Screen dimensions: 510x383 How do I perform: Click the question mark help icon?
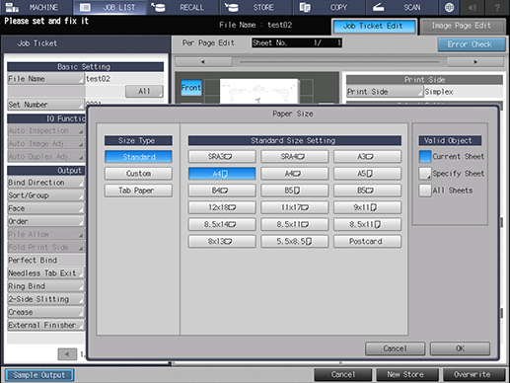coord(497,7)
